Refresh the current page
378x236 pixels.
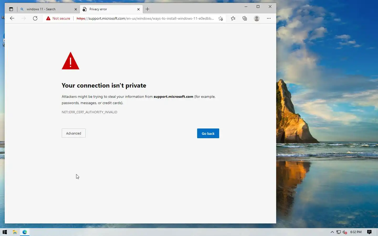35,18
